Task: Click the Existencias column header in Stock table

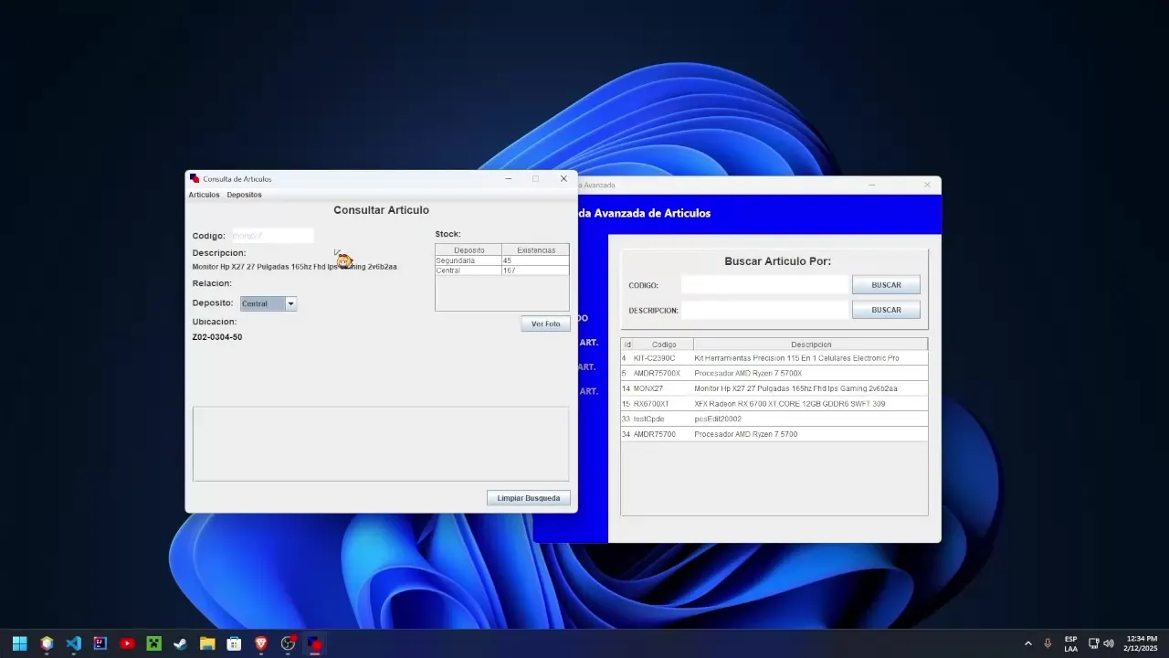Action: 535,249
